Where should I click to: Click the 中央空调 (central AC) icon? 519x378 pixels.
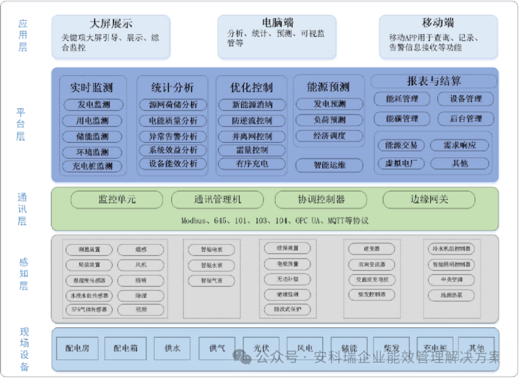click(451, 280)
